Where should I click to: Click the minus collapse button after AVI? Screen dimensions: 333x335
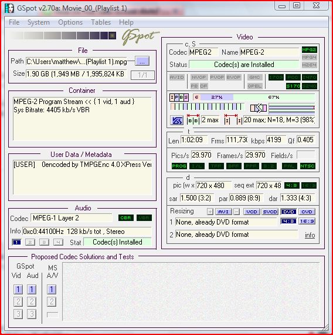[236, 212]
